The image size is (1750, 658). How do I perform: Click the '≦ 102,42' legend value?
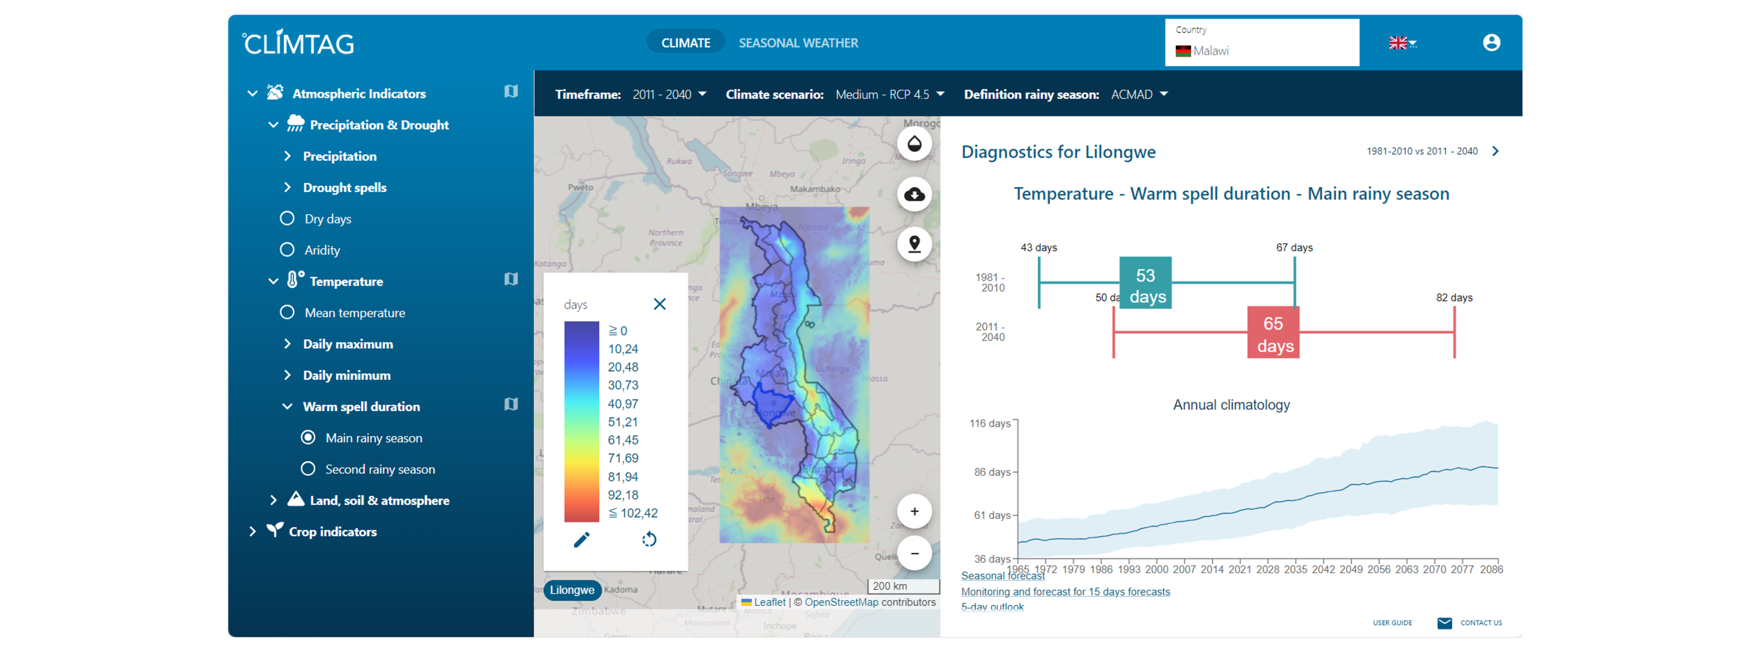coord(633,513)
